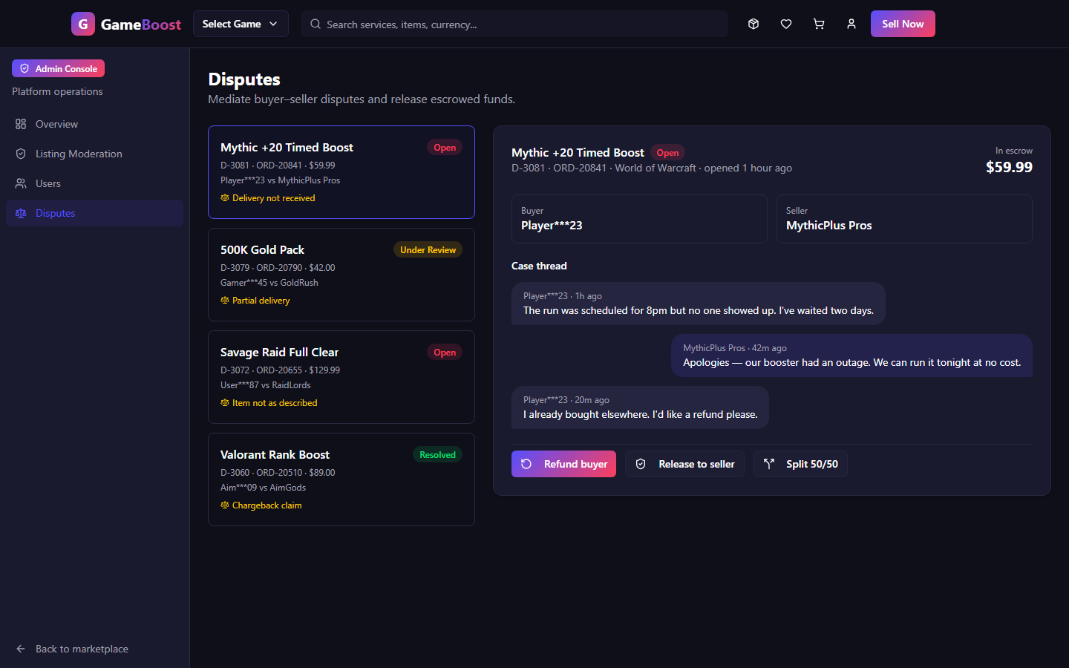Click scales icon beside Partial delivery
The width and height of the screenshot is (1069, 668).
[225, 301]
